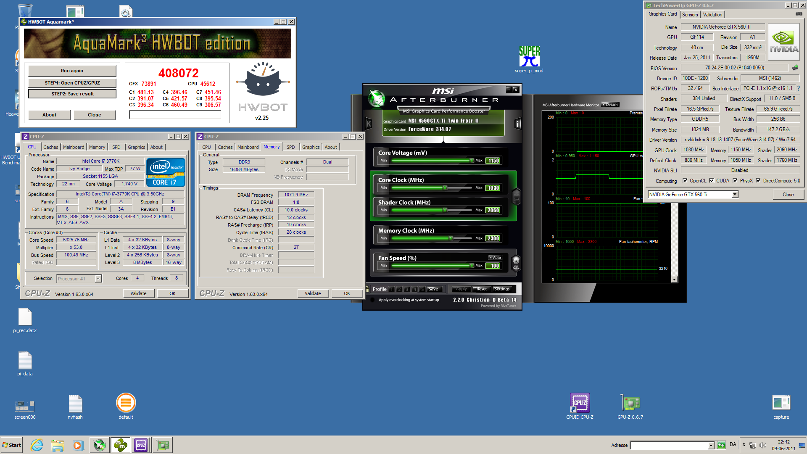Screen dimensions: 807x454
Task: Click the Memory Clock slider handle
Action: click(x=451, y=238)
